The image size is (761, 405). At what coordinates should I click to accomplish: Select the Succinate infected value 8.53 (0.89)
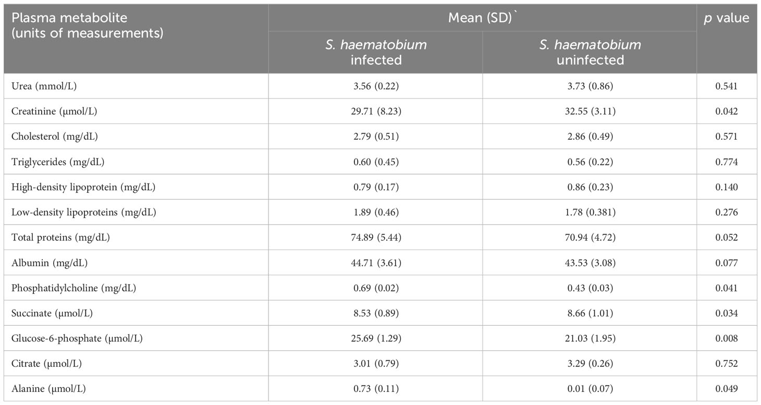click(376, 313)
